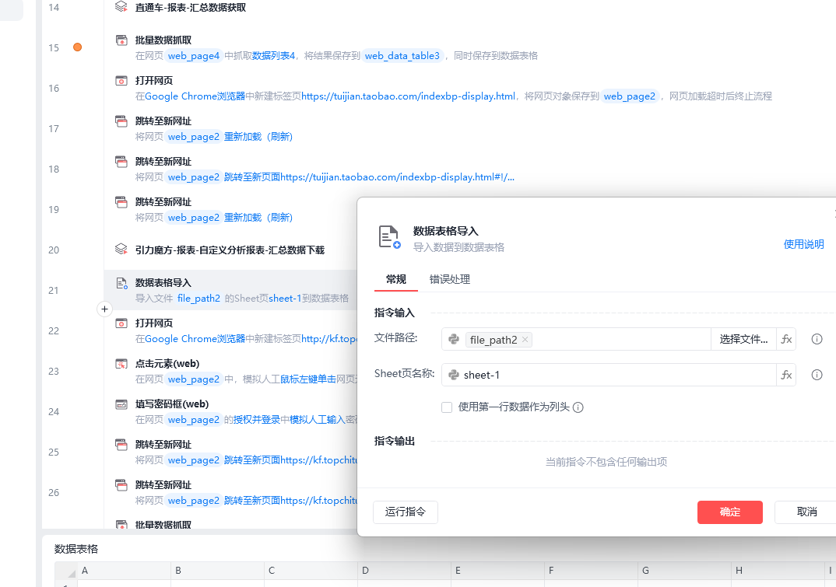Click the info icon beside file path field
The height and width of the screenshot is (587, 836).
[x=817, y=339]
